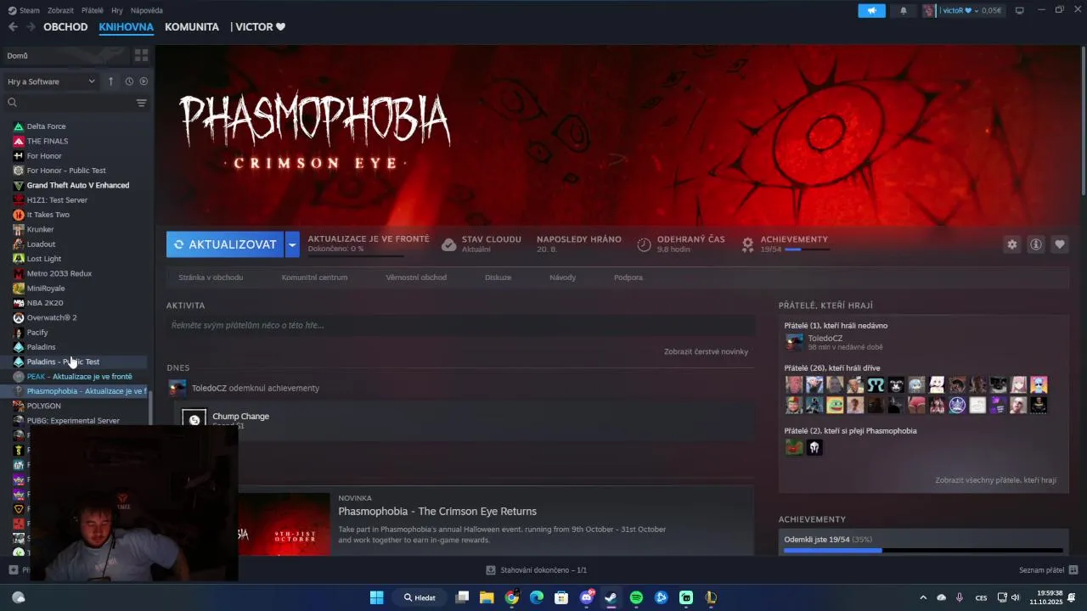Go to the KOMUNITA tab
This screenshot has width=1087, height=611.
point(192,27)
